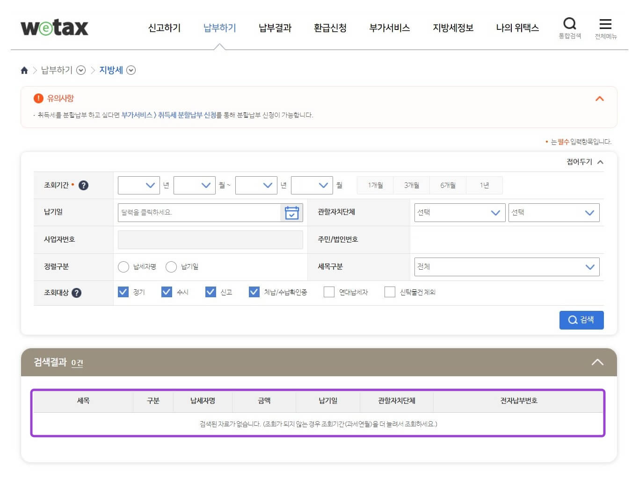Screen dimensions: 639x488
Task: Click the help icon next to 조회기간
Action: [83, 185]
